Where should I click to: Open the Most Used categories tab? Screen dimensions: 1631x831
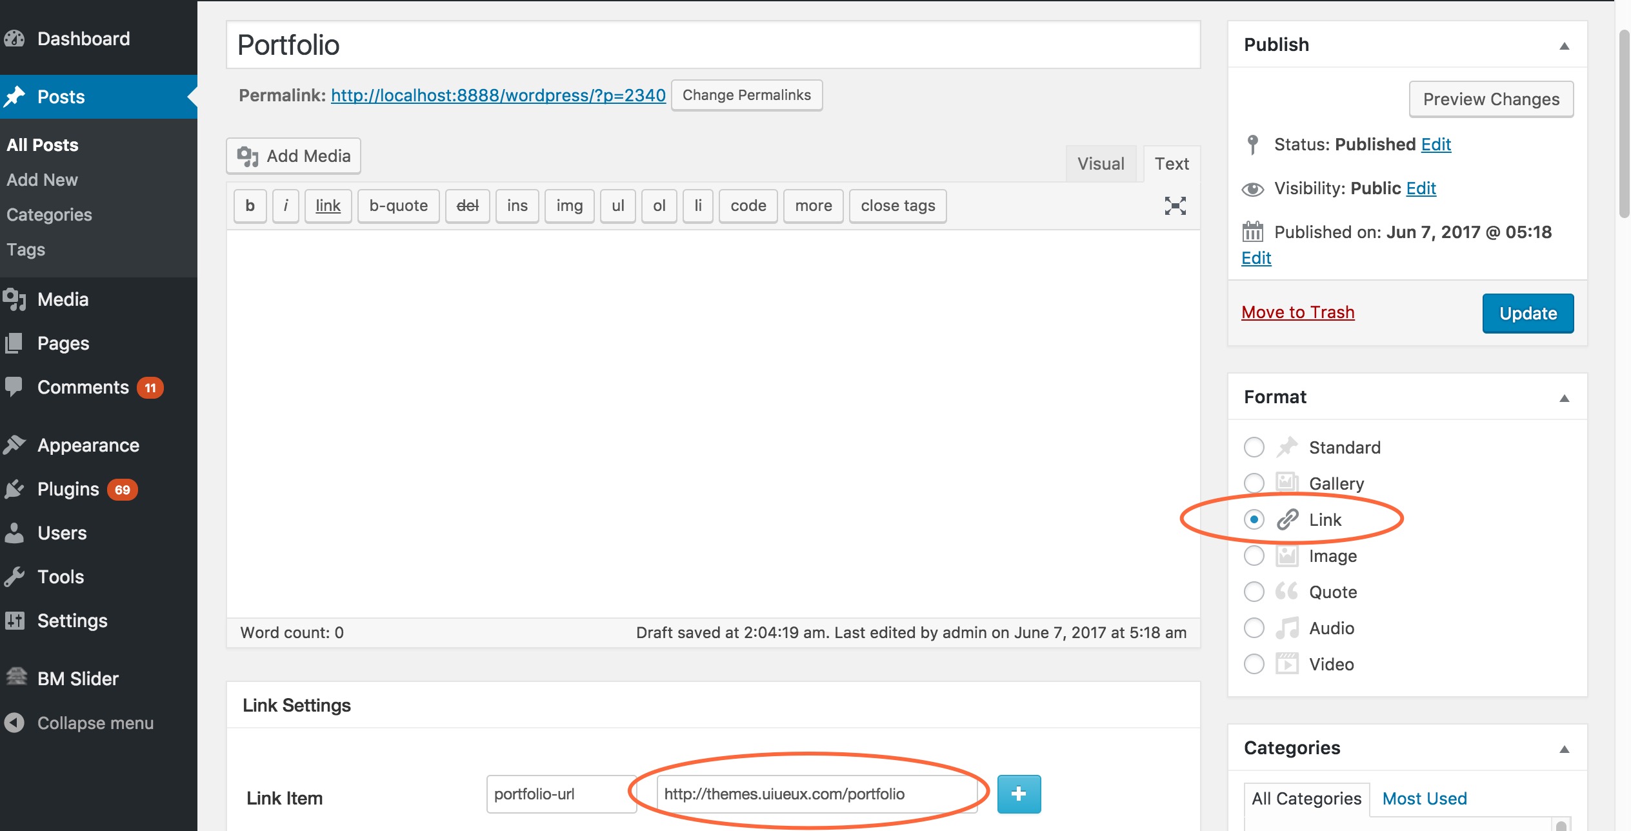(1423, 798)
